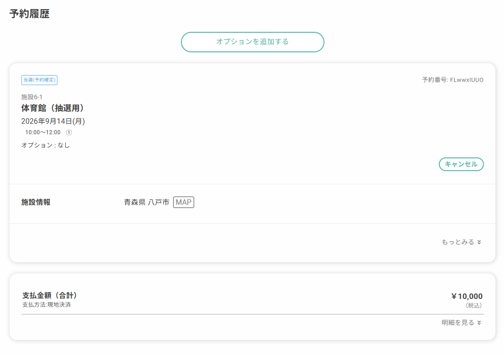Expand the もっとみる section

tap(461, 242)
